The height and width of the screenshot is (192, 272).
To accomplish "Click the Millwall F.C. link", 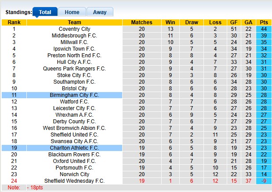I will click(74, 42).
